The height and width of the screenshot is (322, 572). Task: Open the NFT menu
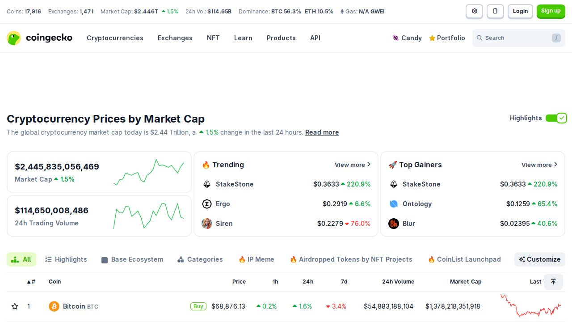click(x=213, y=38)
